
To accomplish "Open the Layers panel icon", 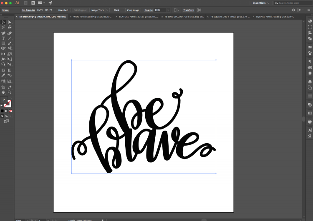I will [x=310, y=82].
